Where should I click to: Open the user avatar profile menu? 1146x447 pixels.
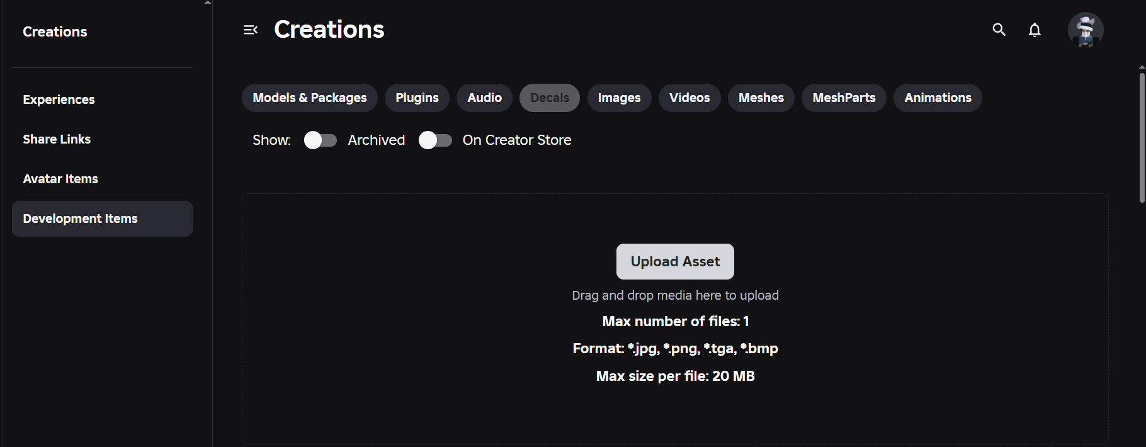1086,30
